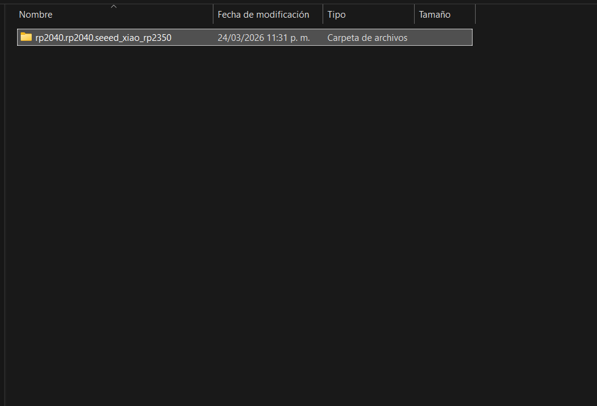Image resolution: width=597 pixels, height=406 pixels.
Task: Click the empty Tamaño cell of the folder row
Action: pyautogui.click(x=442, y=37)
